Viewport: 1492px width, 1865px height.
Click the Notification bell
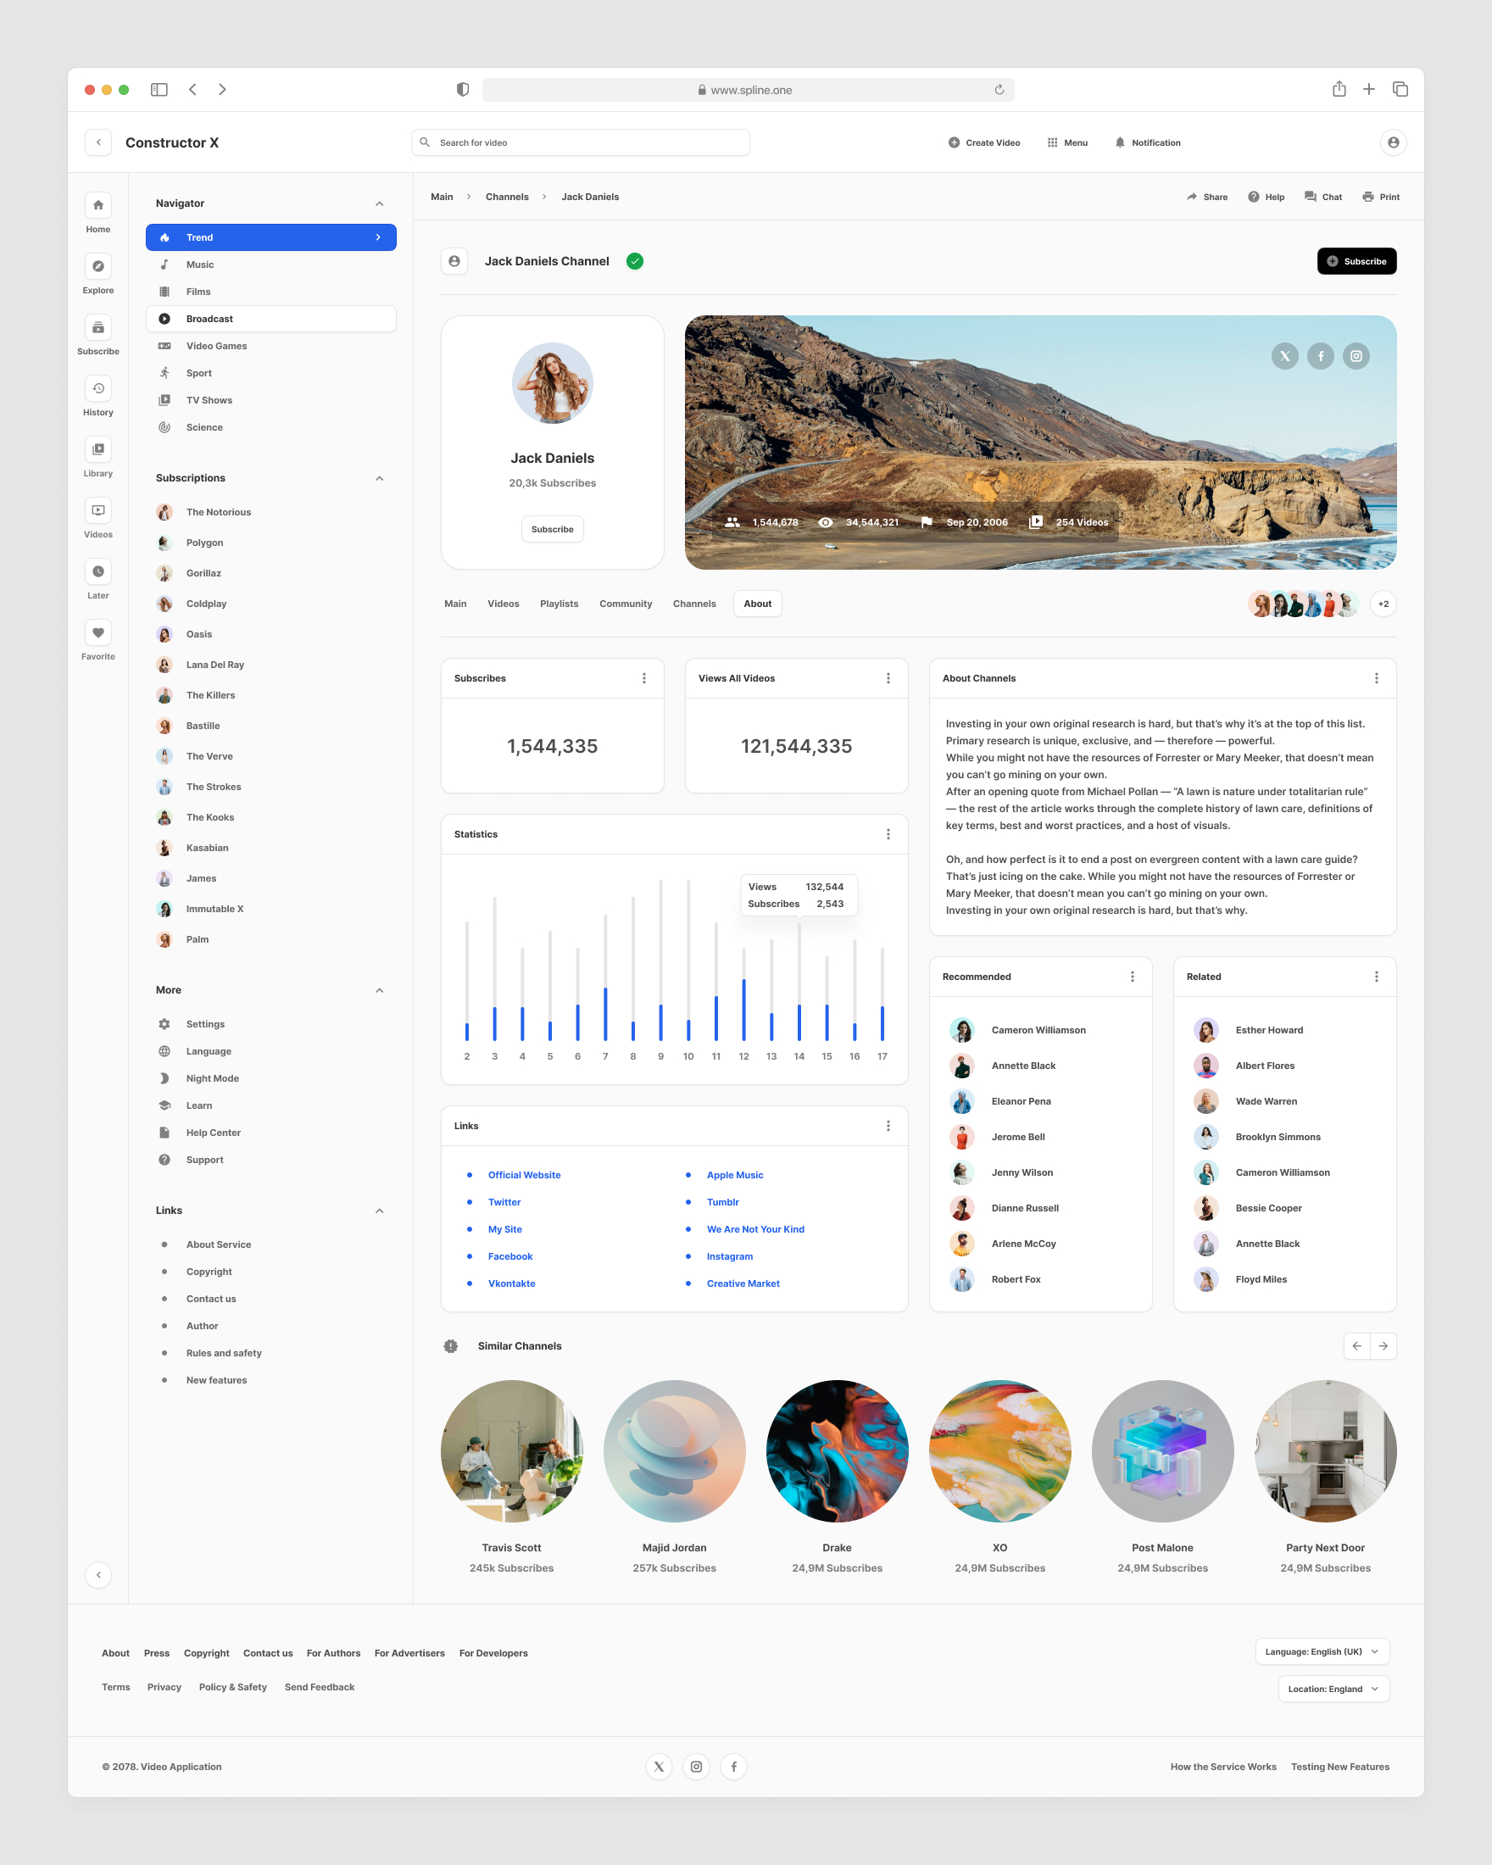[1120, 142]
